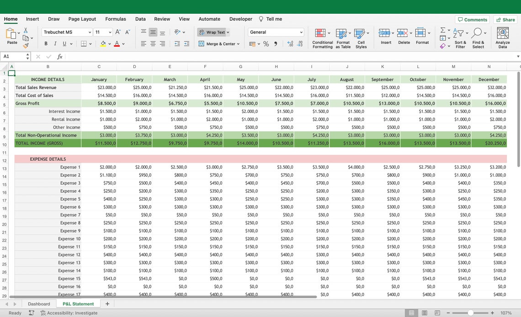Apply accounting number format icon
This screenshot has height=317, width=521.
pyautogui.click(x=253, y=44)
